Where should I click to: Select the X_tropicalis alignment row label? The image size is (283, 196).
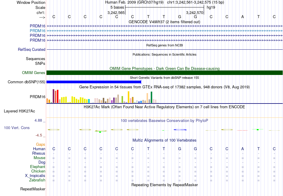pos(35,176)
